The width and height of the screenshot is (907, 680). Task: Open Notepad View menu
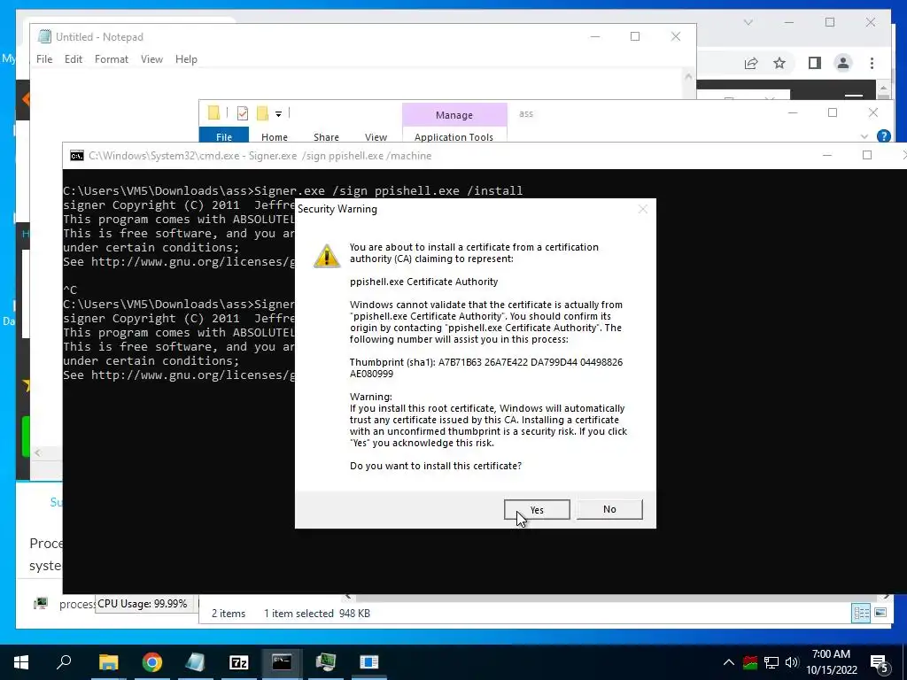[x=151, y=59]
